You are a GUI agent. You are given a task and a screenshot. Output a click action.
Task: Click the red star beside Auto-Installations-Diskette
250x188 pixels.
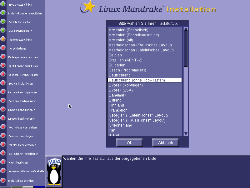click(3, 171)
